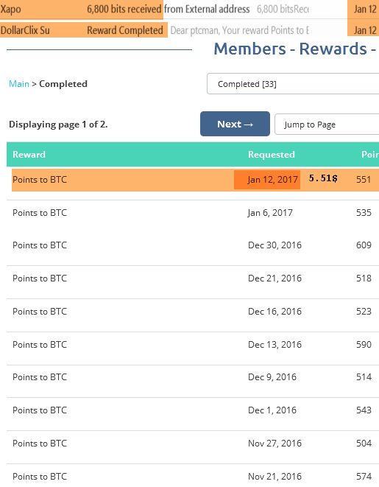
Task: Follow the Main breadcrumb link
Action: [x=19, y=84]
